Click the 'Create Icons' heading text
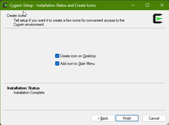Image resolution: width=169 pixels, height=125 pixels. pos(16,16)
